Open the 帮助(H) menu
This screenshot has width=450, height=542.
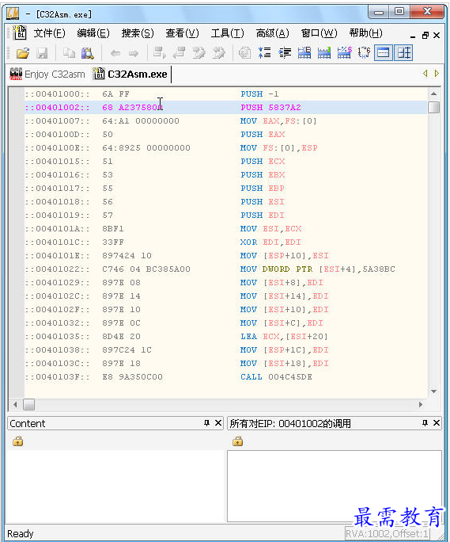coord(366,33)
